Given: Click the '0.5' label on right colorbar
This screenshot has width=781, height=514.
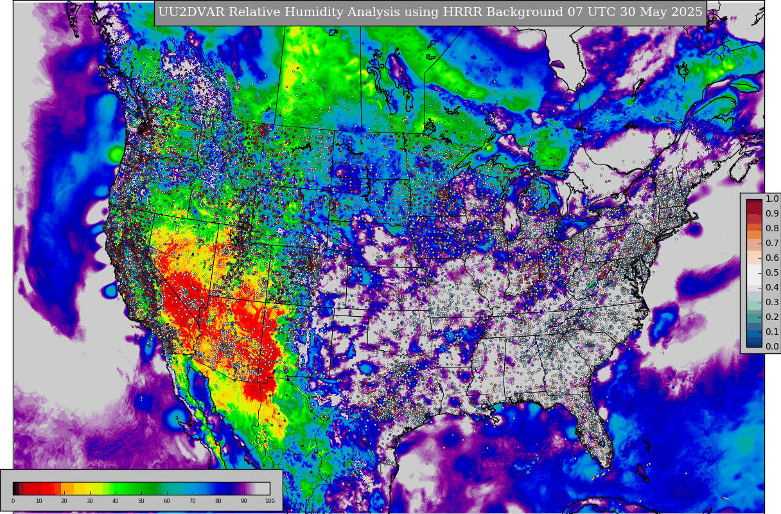Looking at the screenshot, I should pos(771,272).
